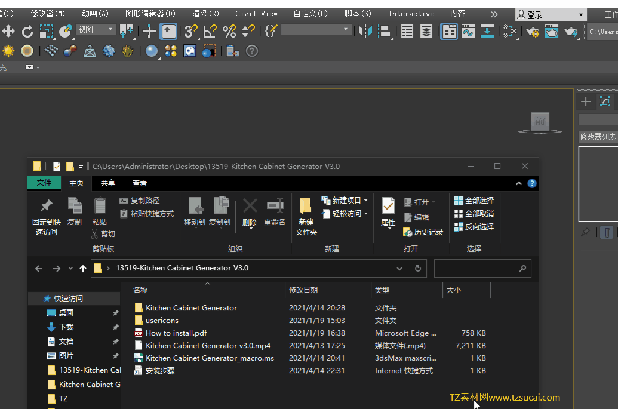Click the sun light system icon
This screenshot has height=409, width=618.
click(x=8, y=51)
